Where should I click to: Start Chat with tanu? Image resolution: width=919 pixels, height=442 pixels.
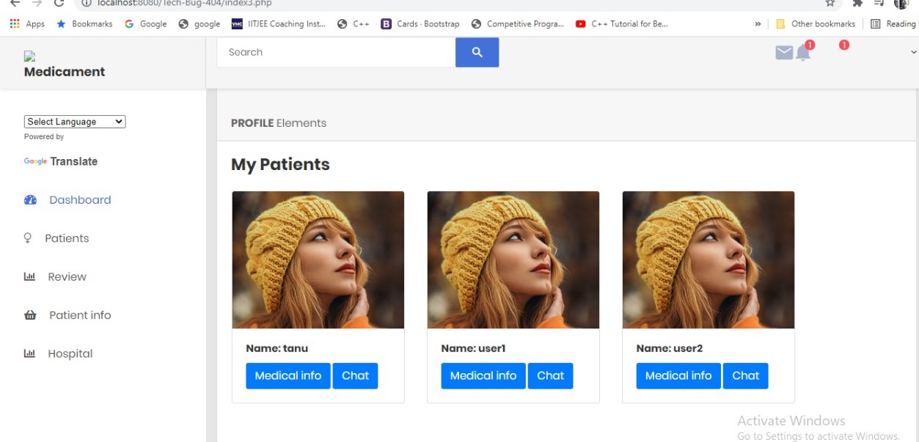click(x=355, y=375)
